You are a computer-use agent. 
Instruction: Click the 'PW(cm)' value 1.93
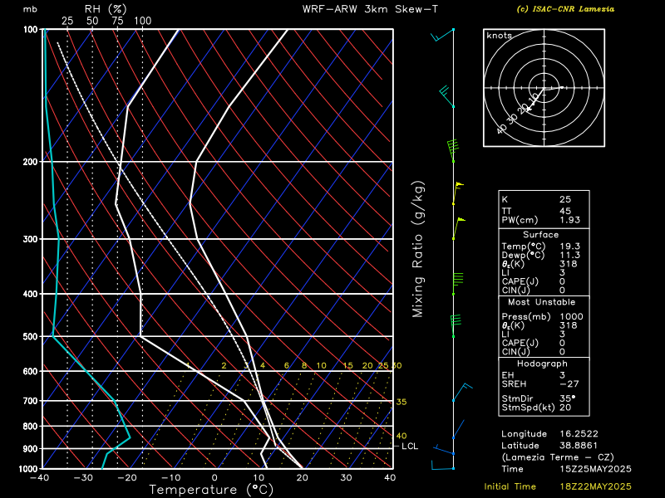pos(569,220)
